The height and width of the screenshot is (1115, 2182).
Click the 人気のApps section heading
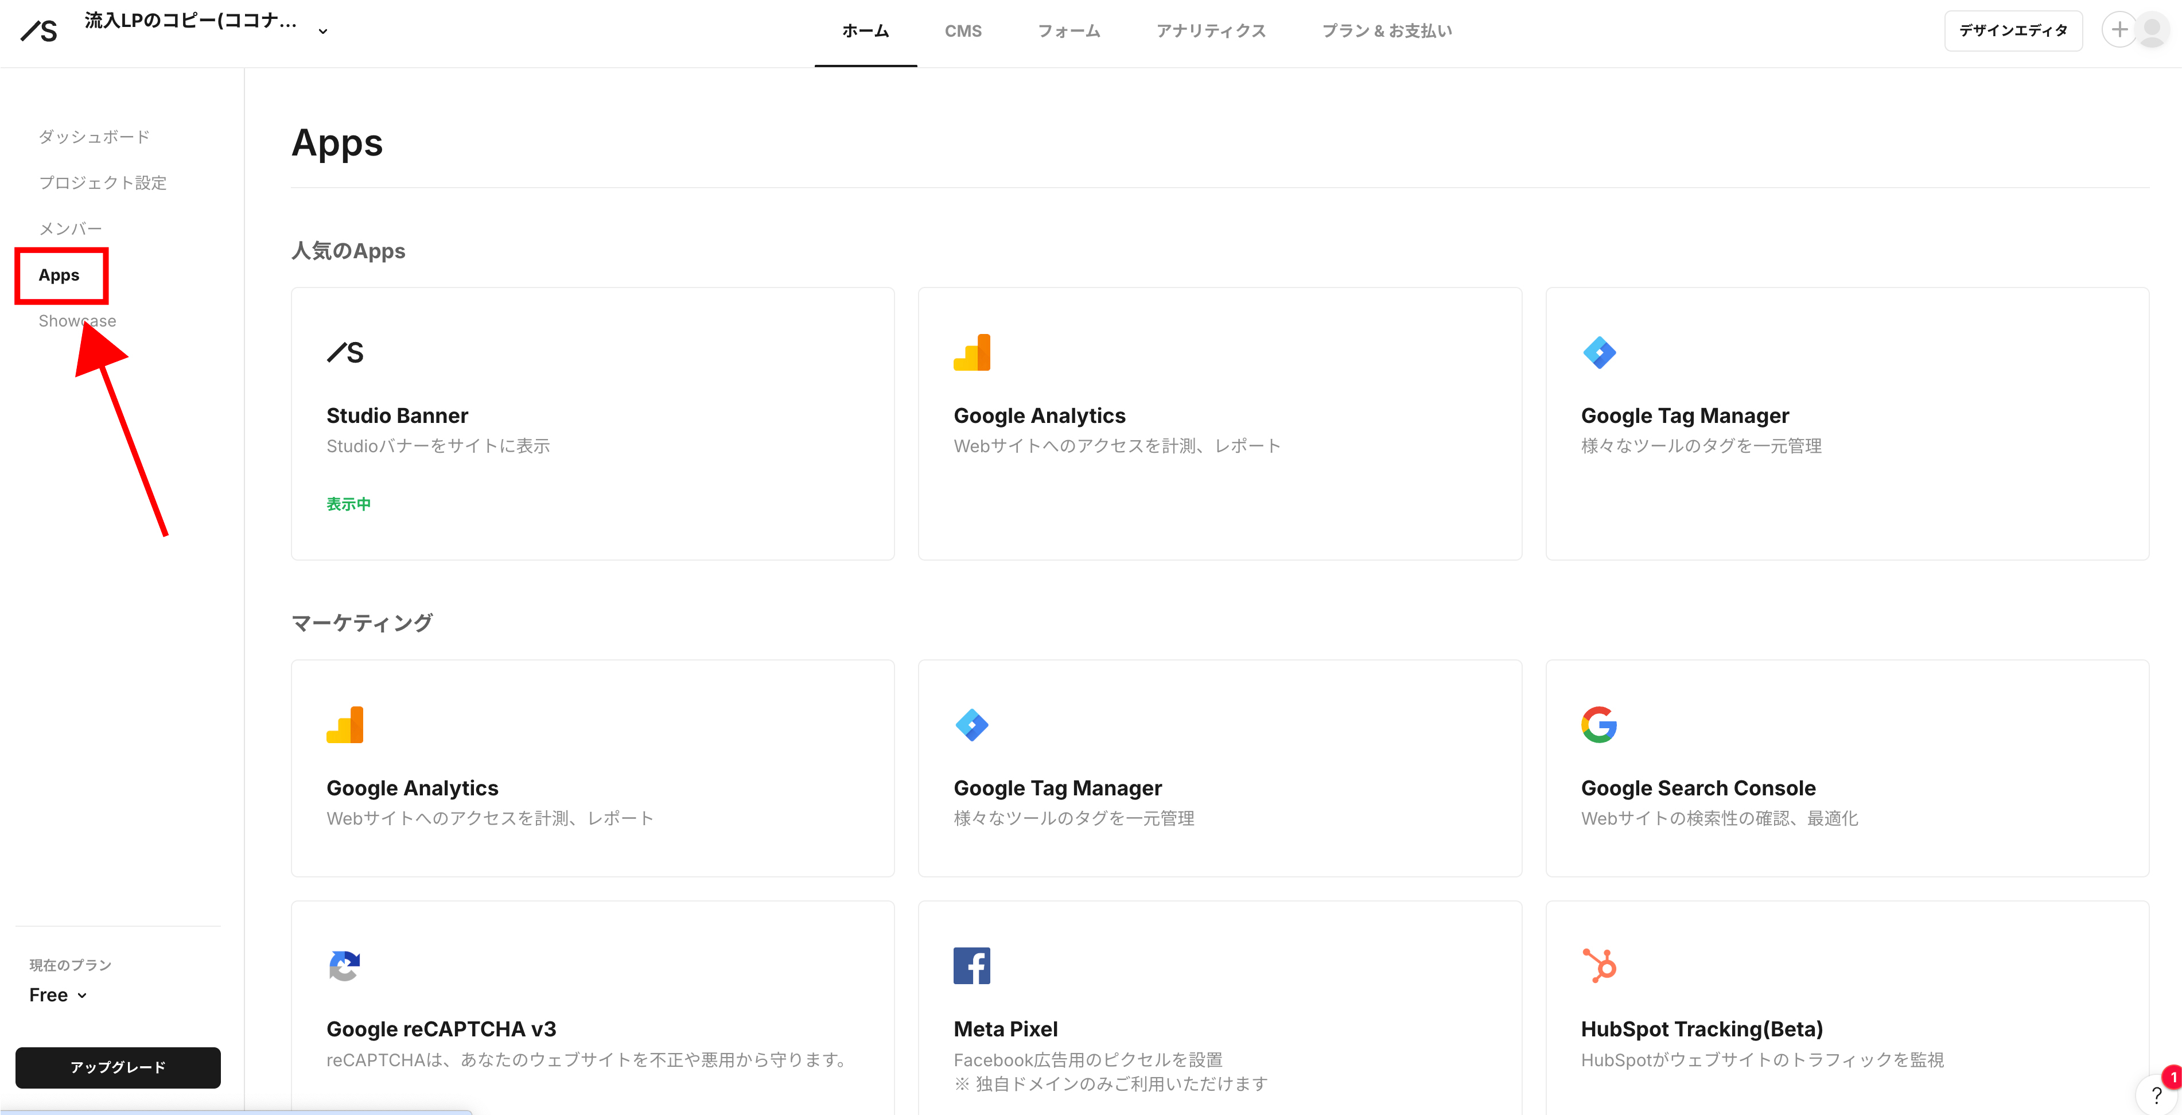tap(348, 251)
